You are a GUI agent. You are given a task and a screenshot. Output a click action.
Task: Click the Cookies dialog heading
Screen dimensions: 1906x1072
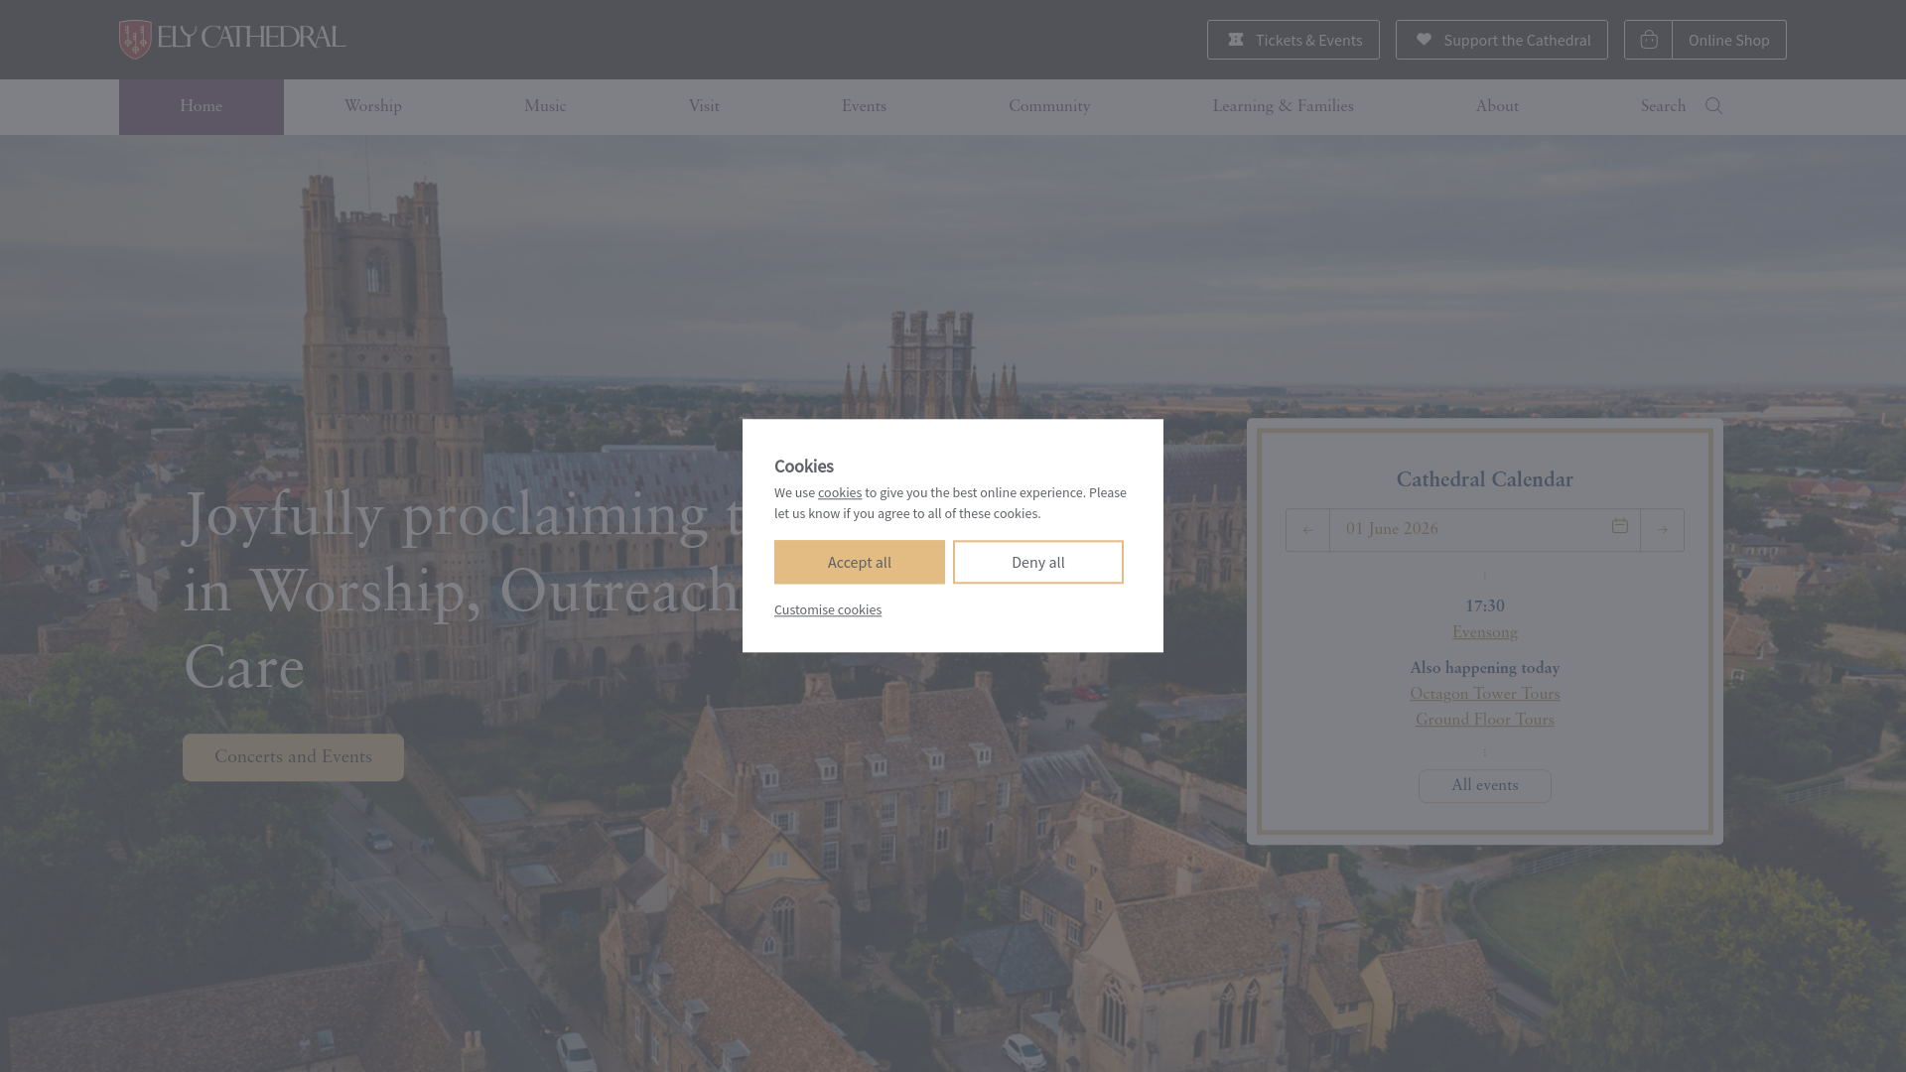tap(804, 467)
